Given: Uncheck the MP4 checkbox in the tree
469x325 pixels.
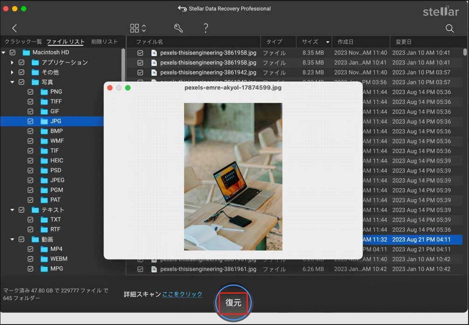Looking at the screenshot, I should [30, 249].
